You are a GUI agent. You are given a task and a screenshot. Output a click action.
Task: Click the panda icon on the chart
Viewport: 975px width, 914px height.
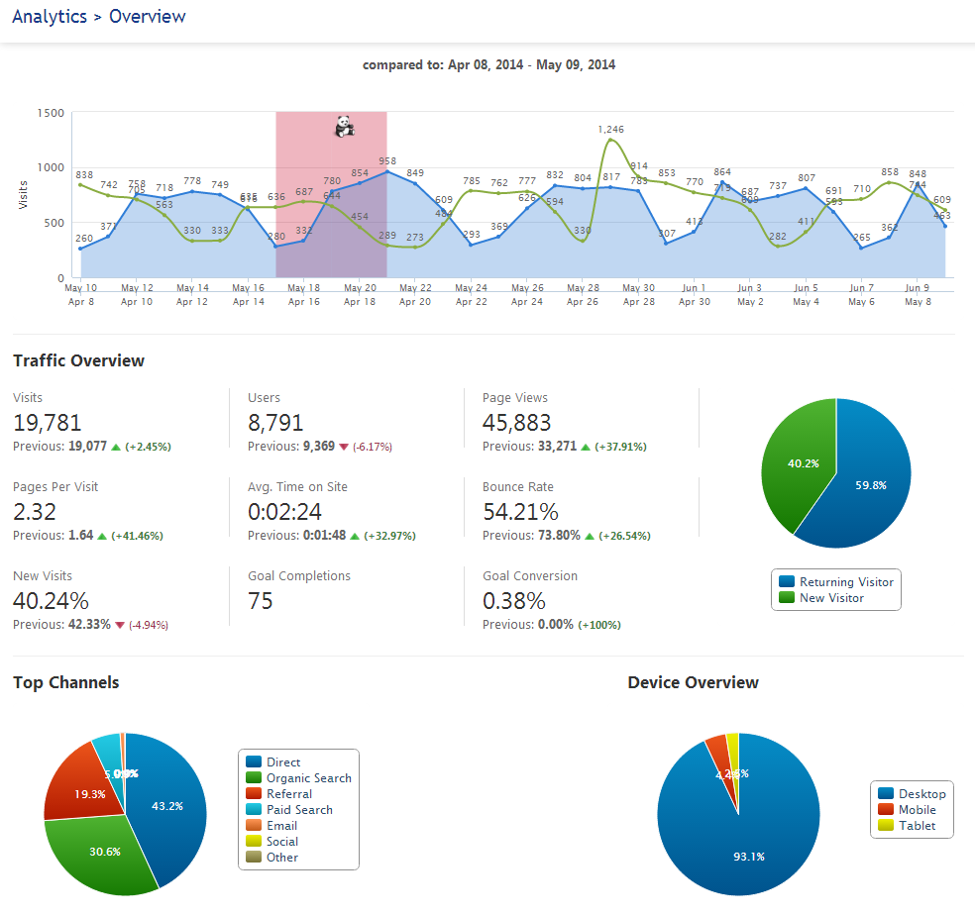click(344, 126)
